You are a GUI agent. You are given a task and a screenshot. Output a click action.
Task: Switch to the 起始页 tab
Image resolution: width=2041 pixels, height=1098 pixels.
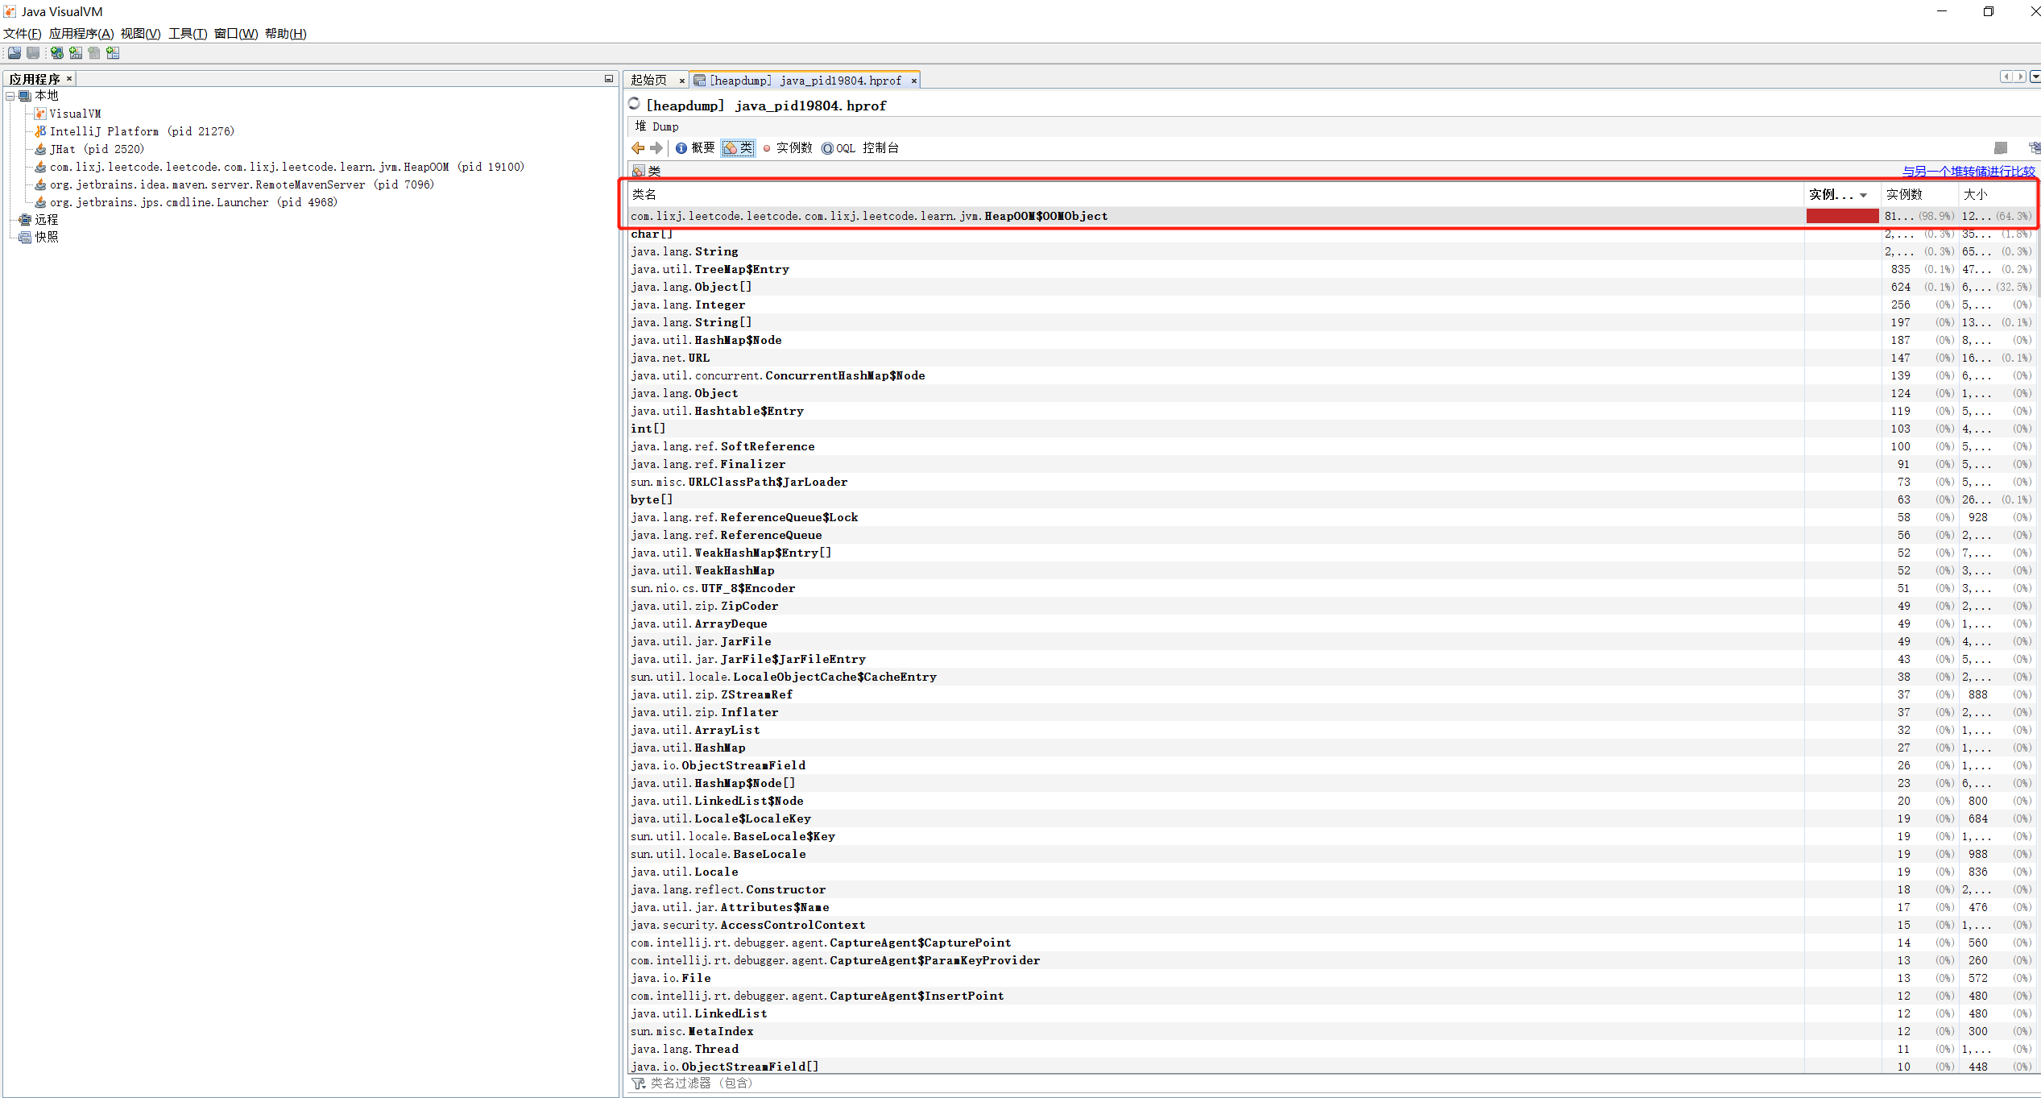point(648,81)
